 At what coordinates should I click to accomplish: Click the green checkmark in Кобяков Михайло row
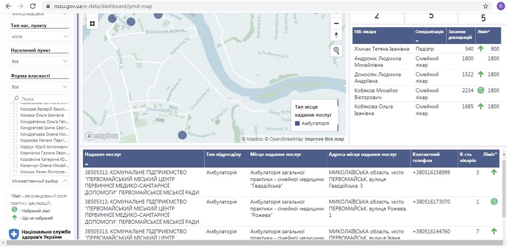coord(481,90)
